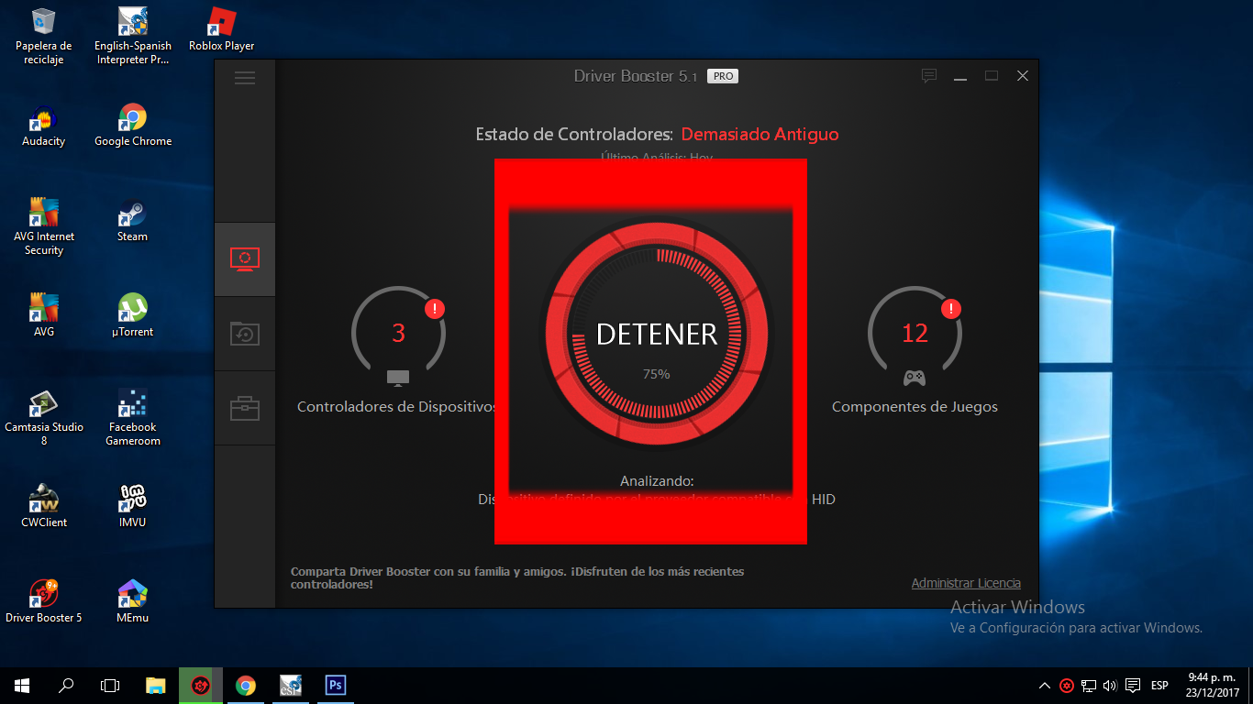Select the Camtasia Studio 8 desktop icon
The height and width of the screenshot is (704, 1253).
tap(44, 418)
